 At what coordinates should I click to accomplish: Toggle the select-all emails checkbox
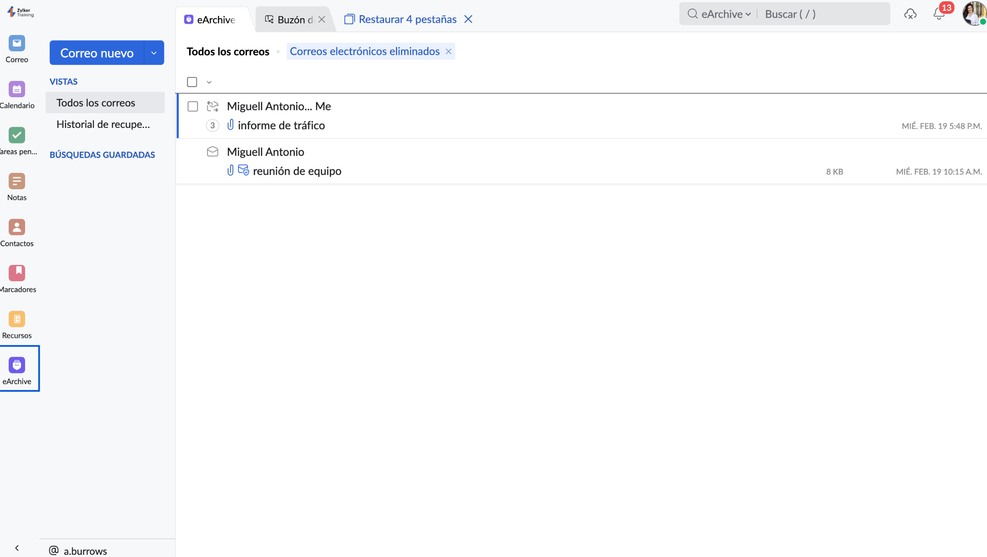(x=192, y=82)
